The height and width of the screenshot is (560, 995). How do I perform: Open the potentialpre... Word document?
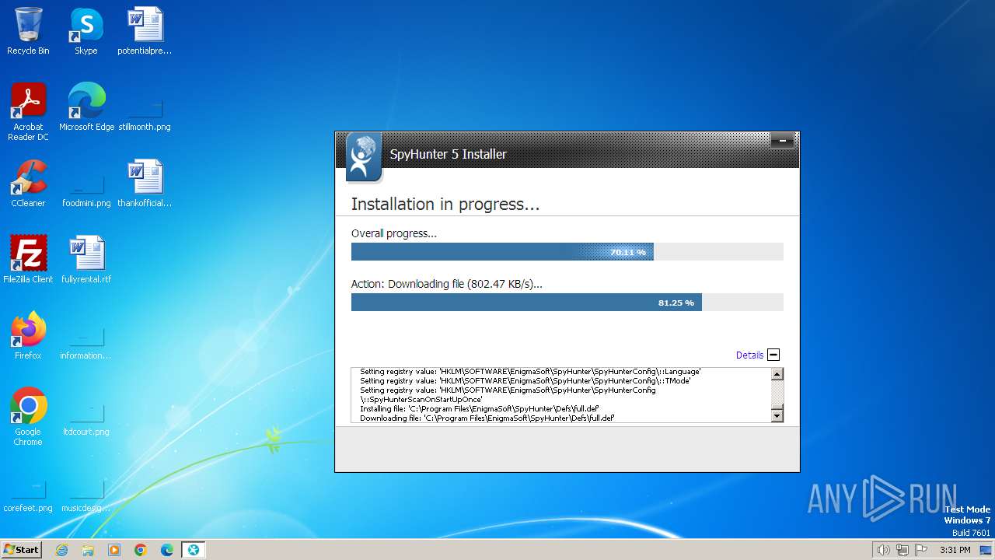[145, 31]
